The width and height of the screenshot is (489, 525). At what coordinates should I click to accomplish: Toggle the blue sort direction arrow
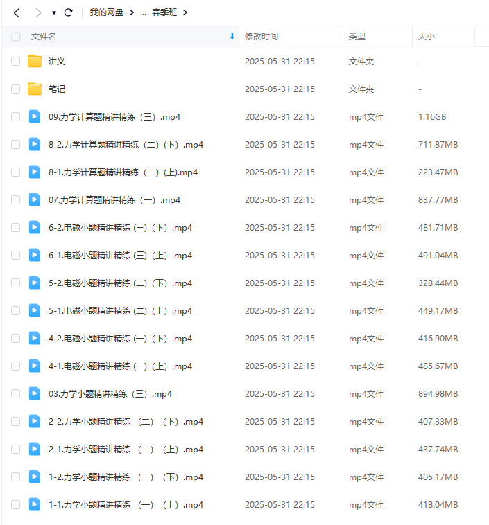coord(232,37)
